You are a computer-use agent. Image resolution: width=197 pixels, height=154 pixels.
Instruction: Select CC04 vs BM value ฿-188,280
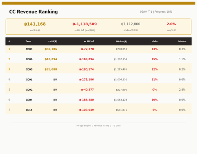point(87,100)
